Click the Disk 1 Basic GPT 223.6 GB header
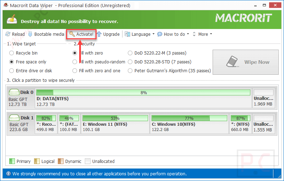This screenshot has height=181, width=284. click(21, 124)
